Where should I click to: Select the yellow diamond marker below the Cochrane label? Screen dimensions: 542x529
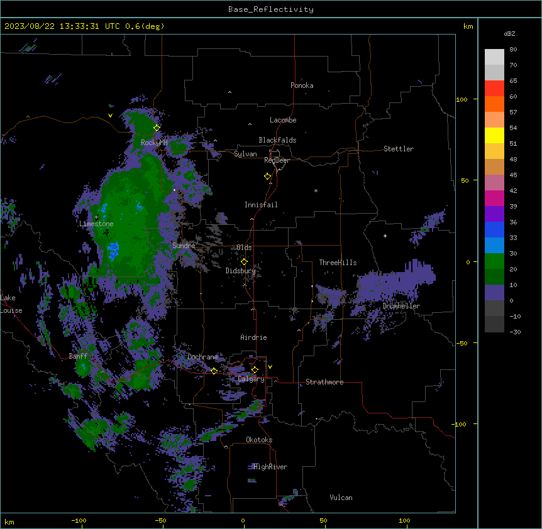214,371
